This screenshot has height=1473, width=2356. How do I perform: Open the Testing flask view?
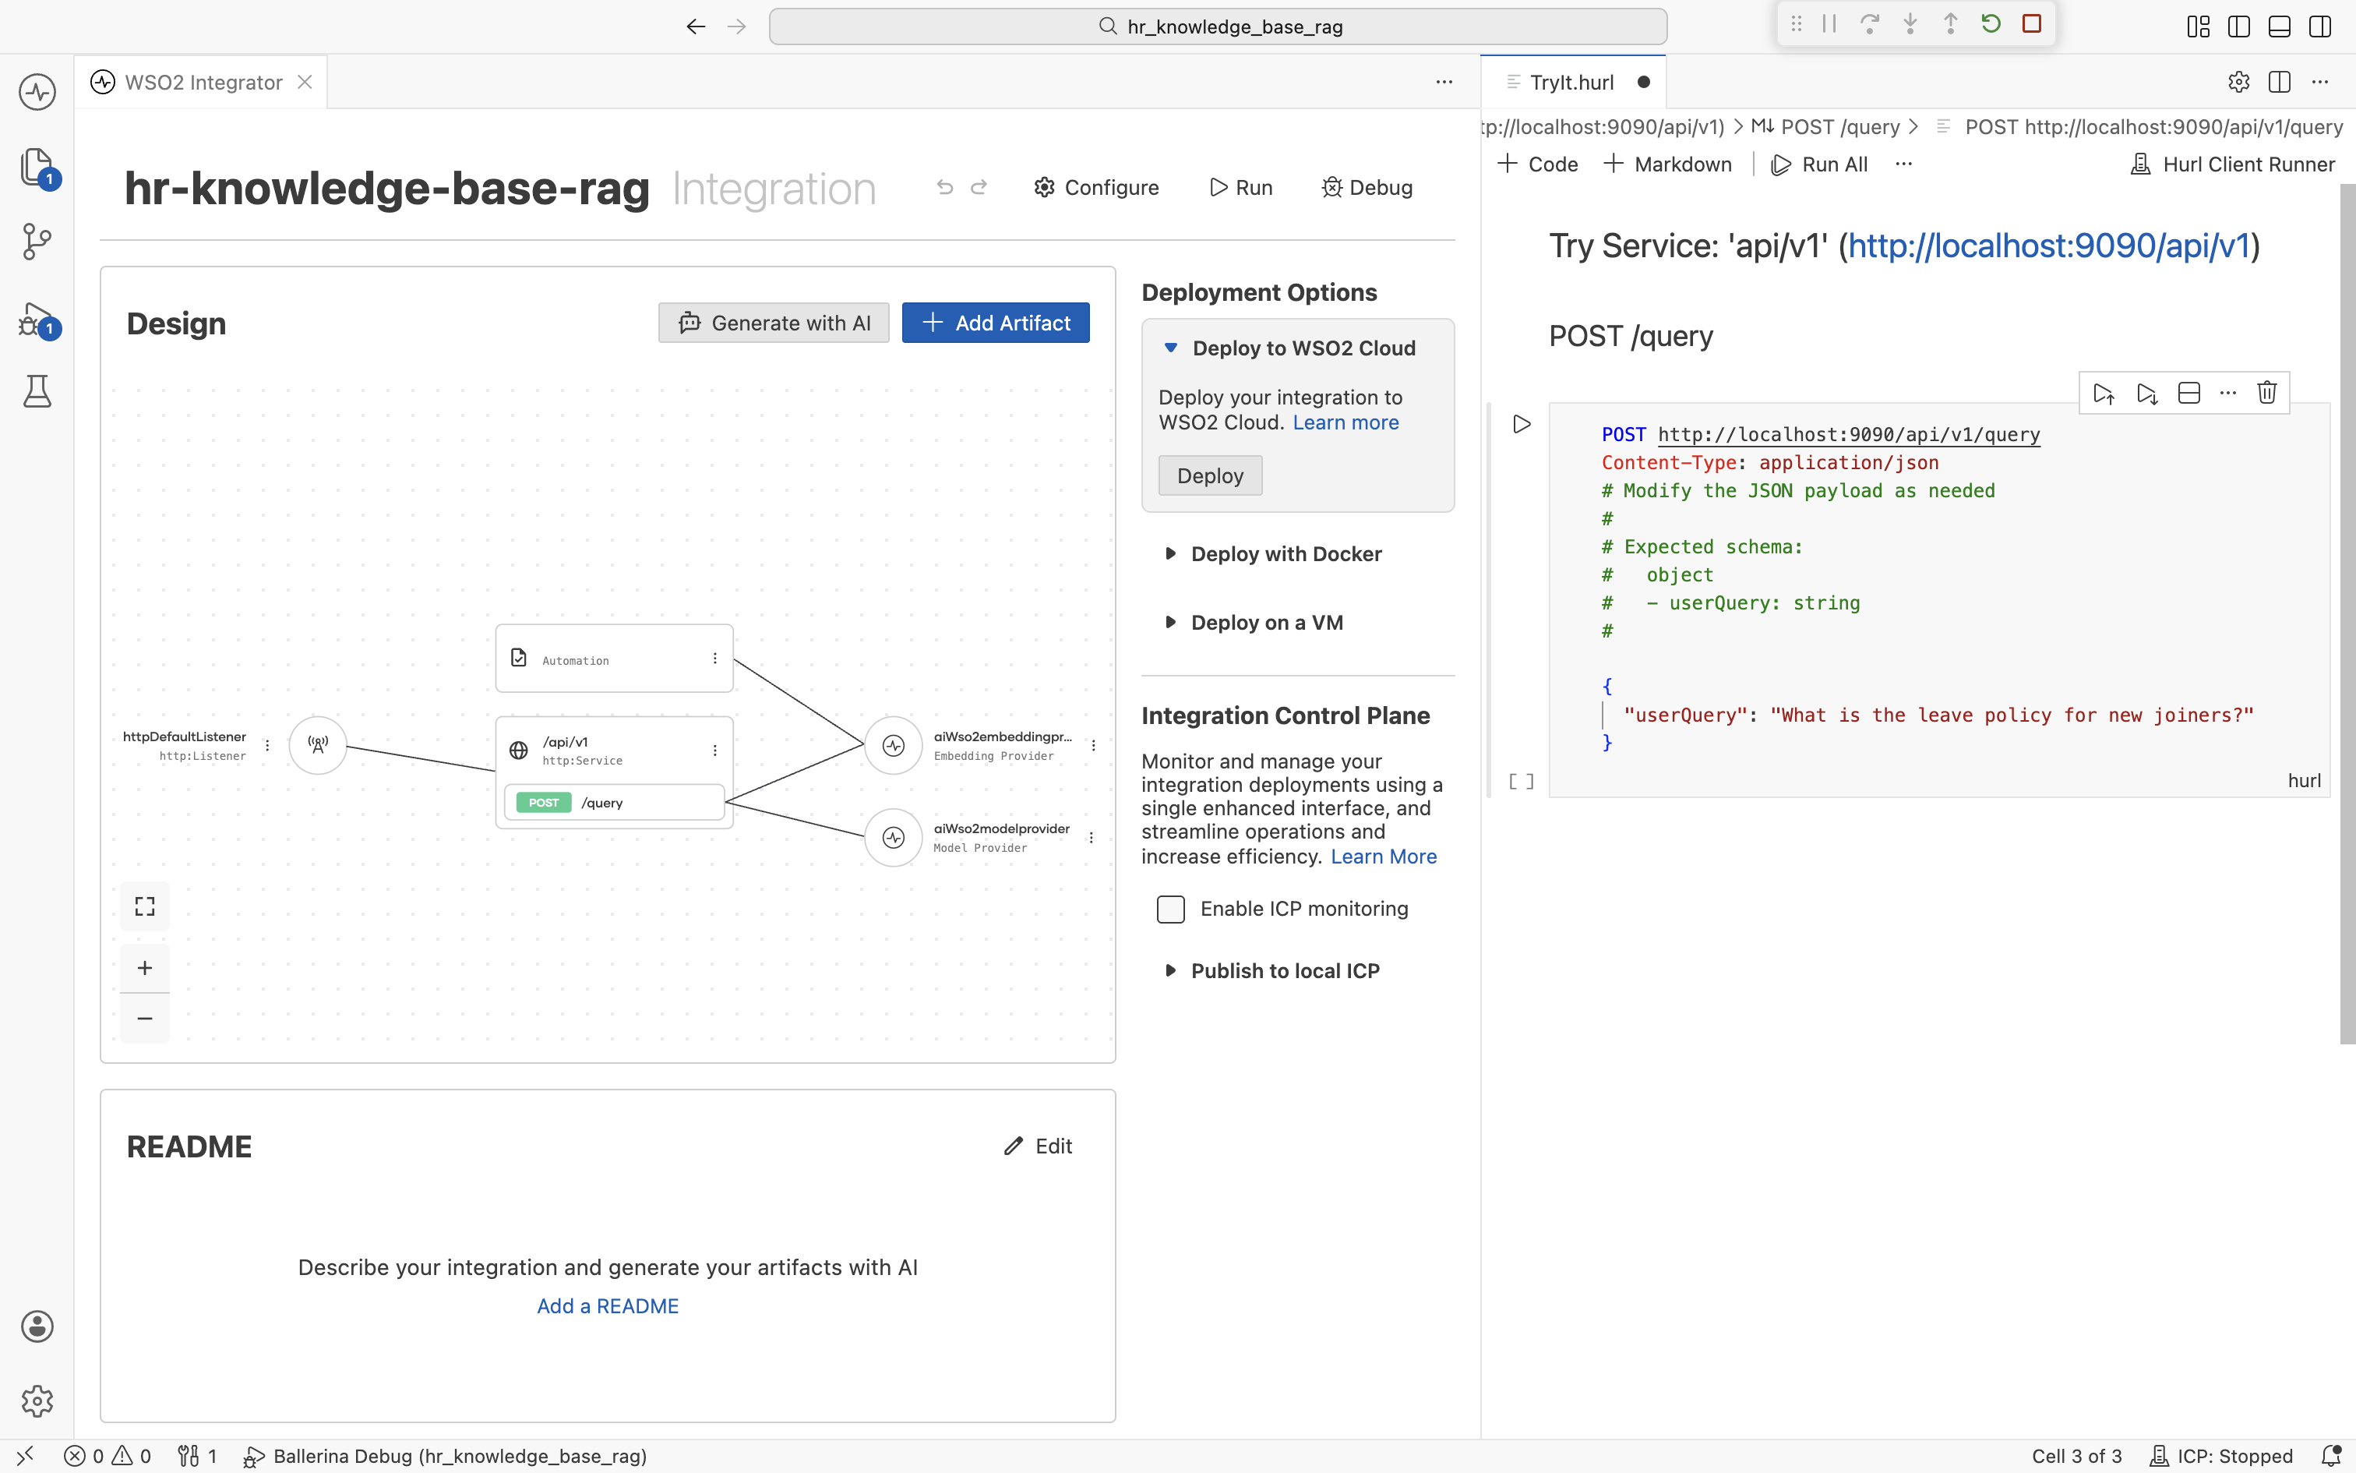tap(37, 391)
